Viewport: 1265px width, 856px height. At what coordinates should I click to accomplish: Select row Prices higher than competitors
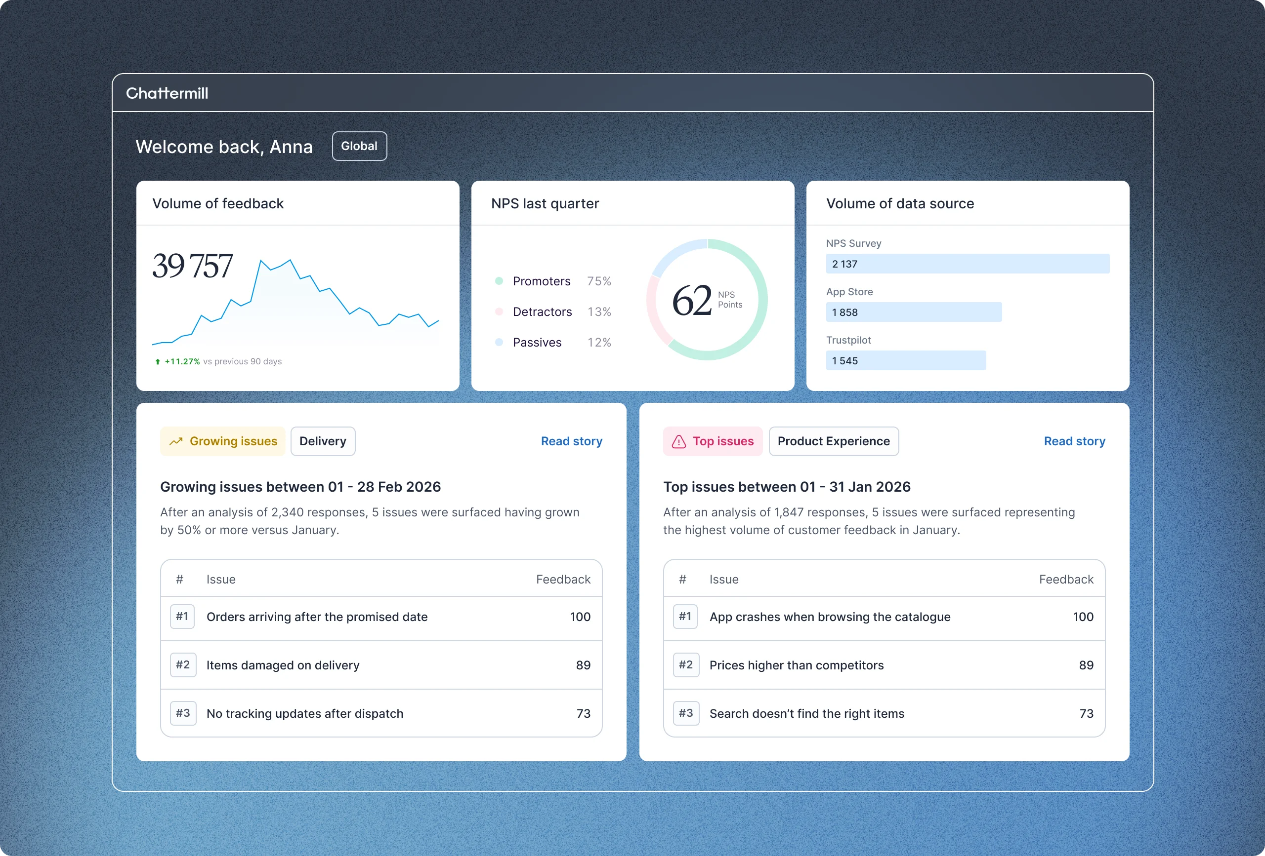click(x=884, y=665)
